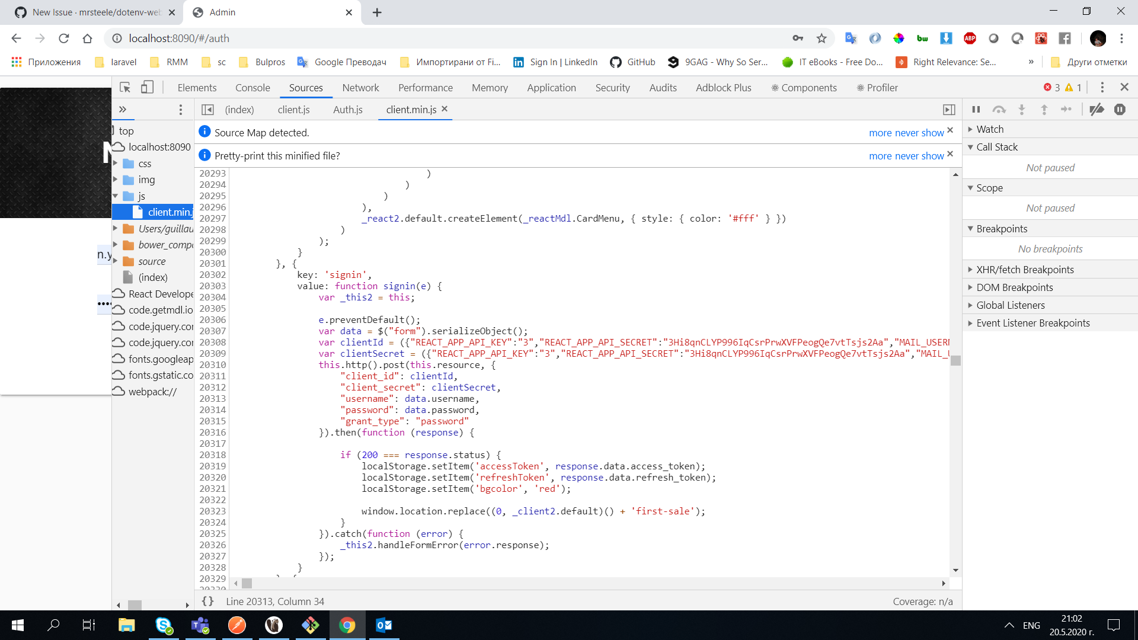Open the Auth.js file tab
The width and height of the screenshot is (1138, 640).
[347, 110]
